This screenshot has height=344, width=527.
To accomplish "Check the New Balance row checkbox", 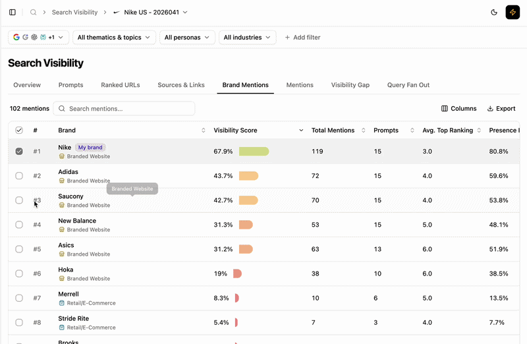I will tap(19, 225).
